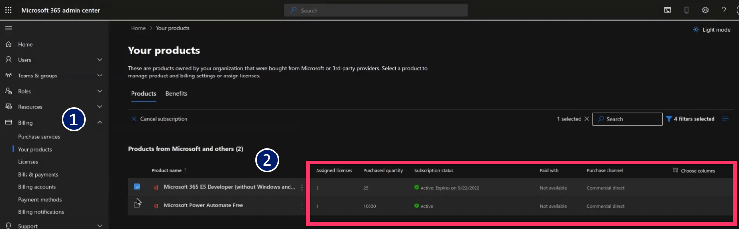
Task: Expand the Support chevron
Action: 100,226
